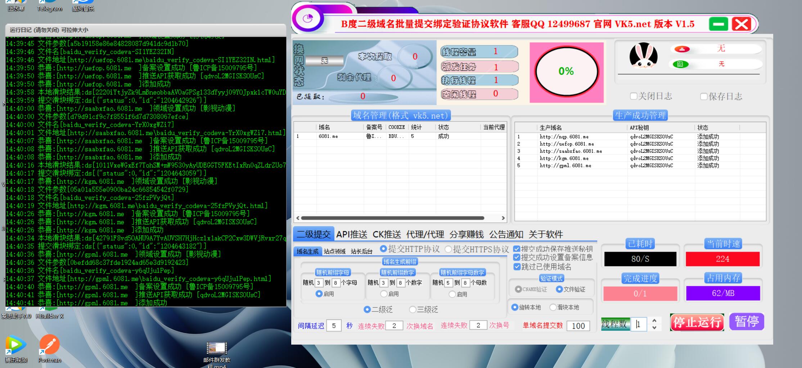Open 关于软件 tab
The height and width of the screenshot is (368, 802).
point(546,234)
